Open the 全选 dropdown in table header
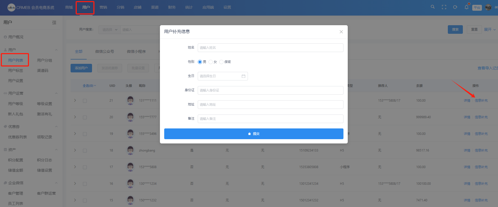This screenshot has height=207, width=498. 89,86
